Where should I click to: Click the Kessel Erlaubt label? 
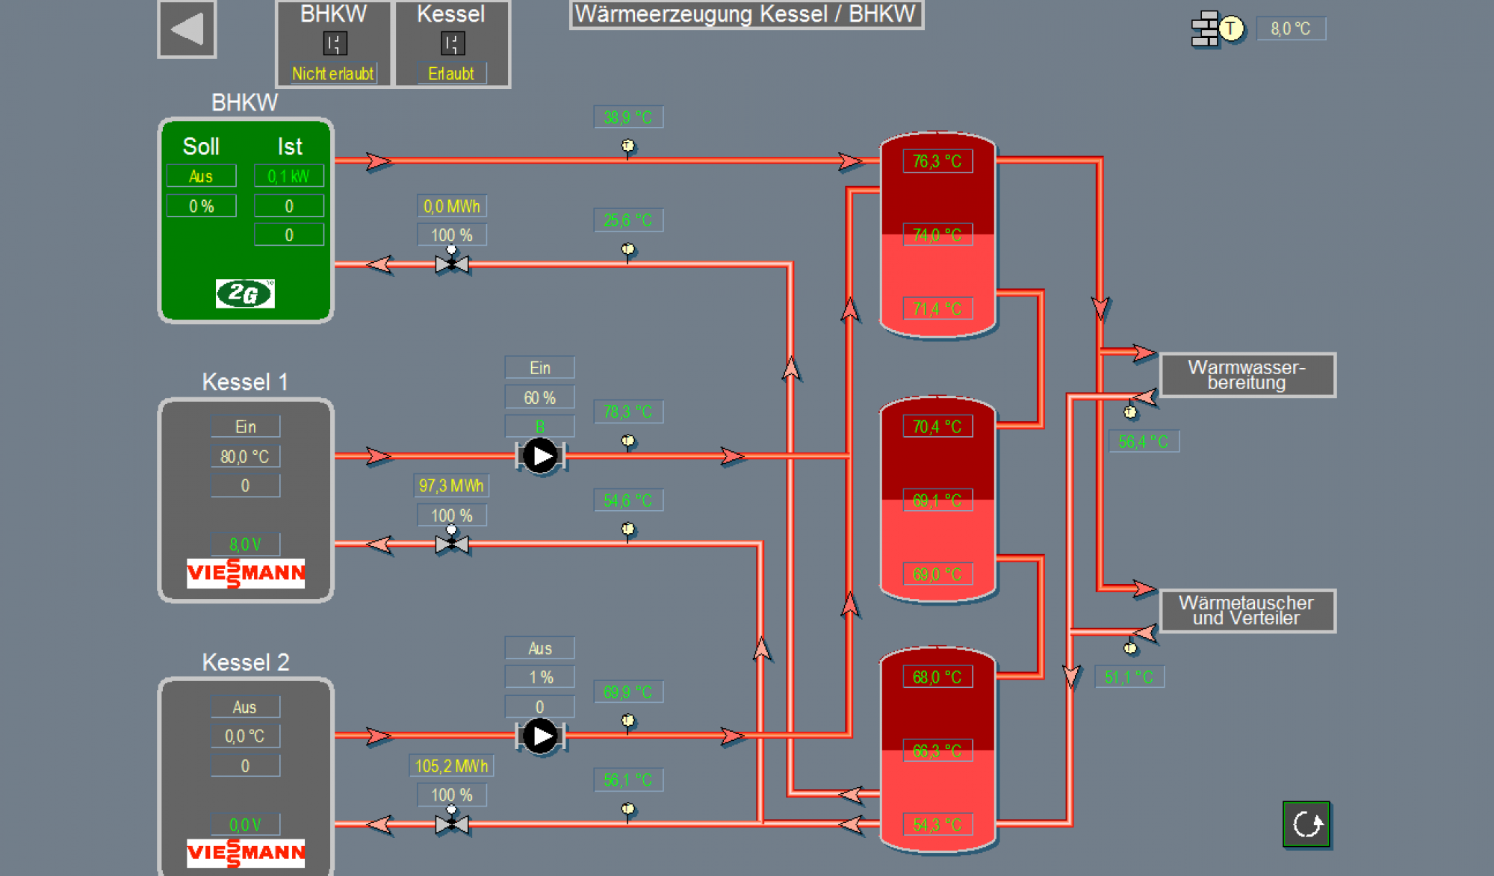tap(451, 74)
